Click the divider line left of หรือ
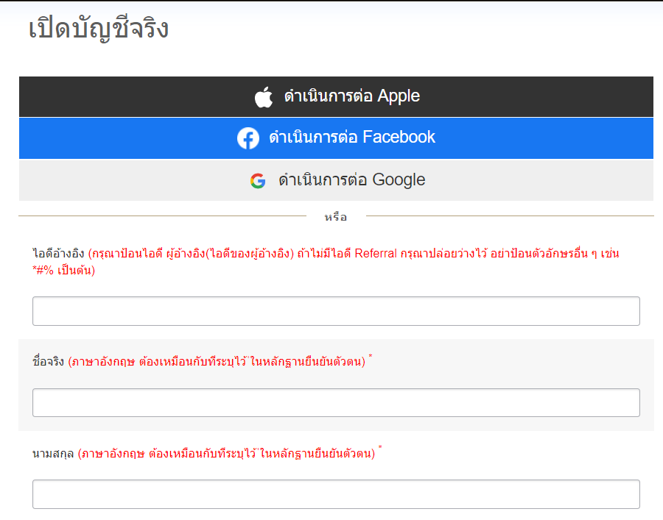Viewport: 663px width, 520px height. (162, 216)
